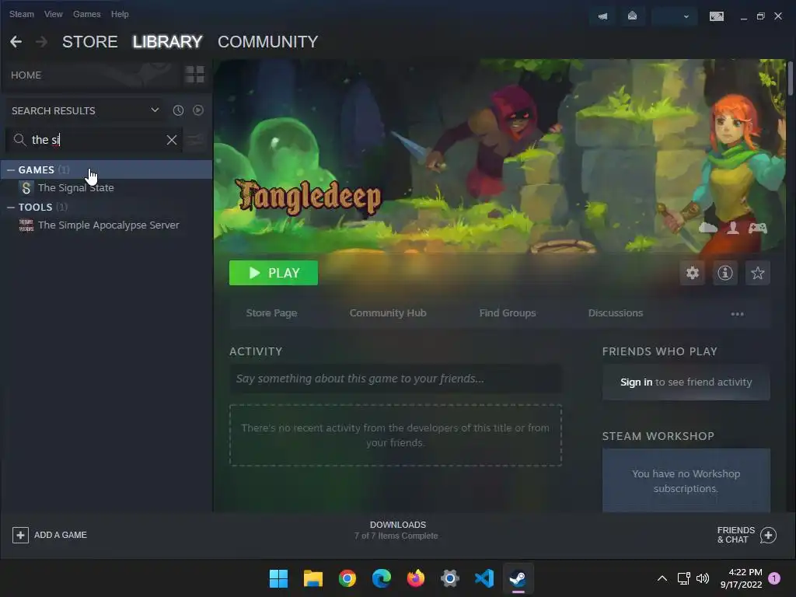Open the Games menu

point(87,14)
